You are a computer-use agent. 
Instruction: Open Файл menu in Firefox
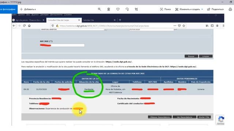coord(14,15)
